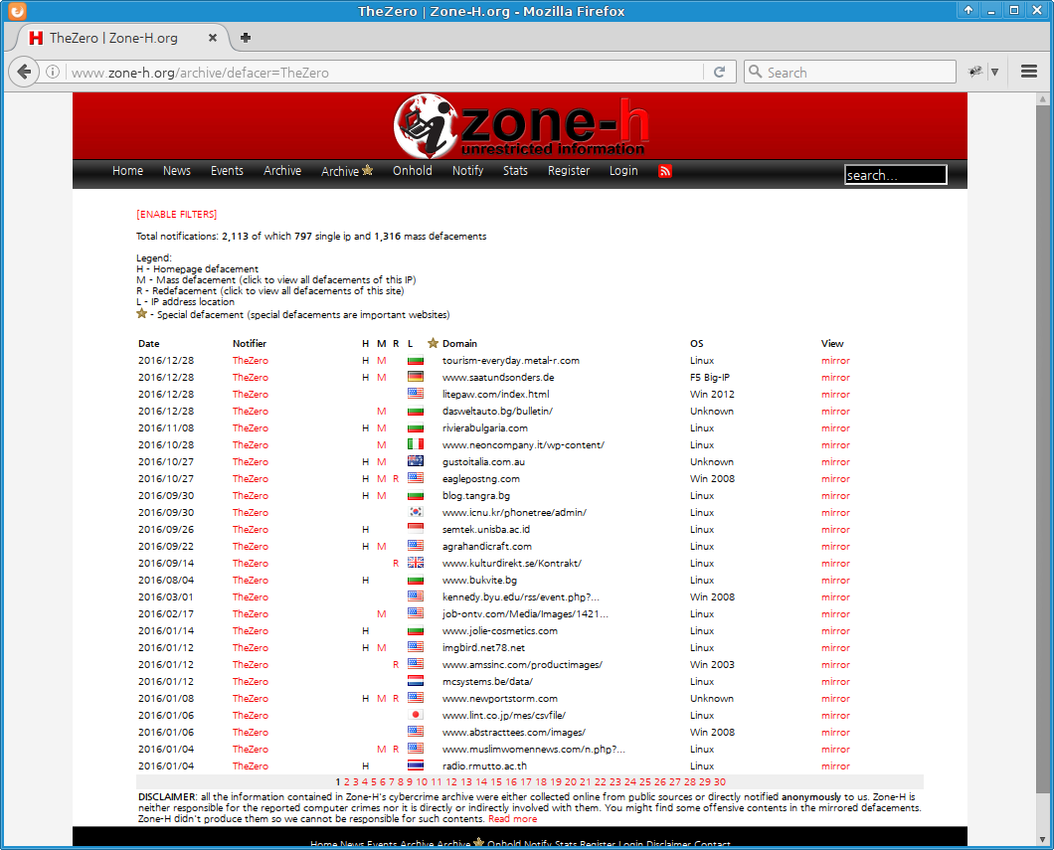Select domain www.newportstorm.com

(x=500, y=699)
